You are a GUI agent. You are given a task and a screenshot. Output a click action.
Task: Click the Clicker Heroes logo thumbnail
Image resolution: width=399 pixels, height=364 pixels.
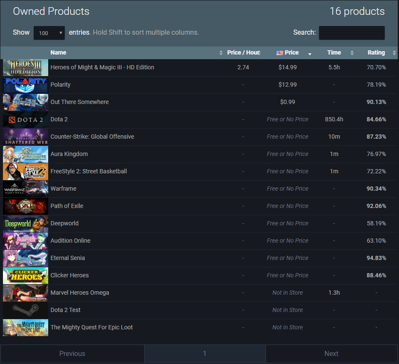(x=25, y=276)
